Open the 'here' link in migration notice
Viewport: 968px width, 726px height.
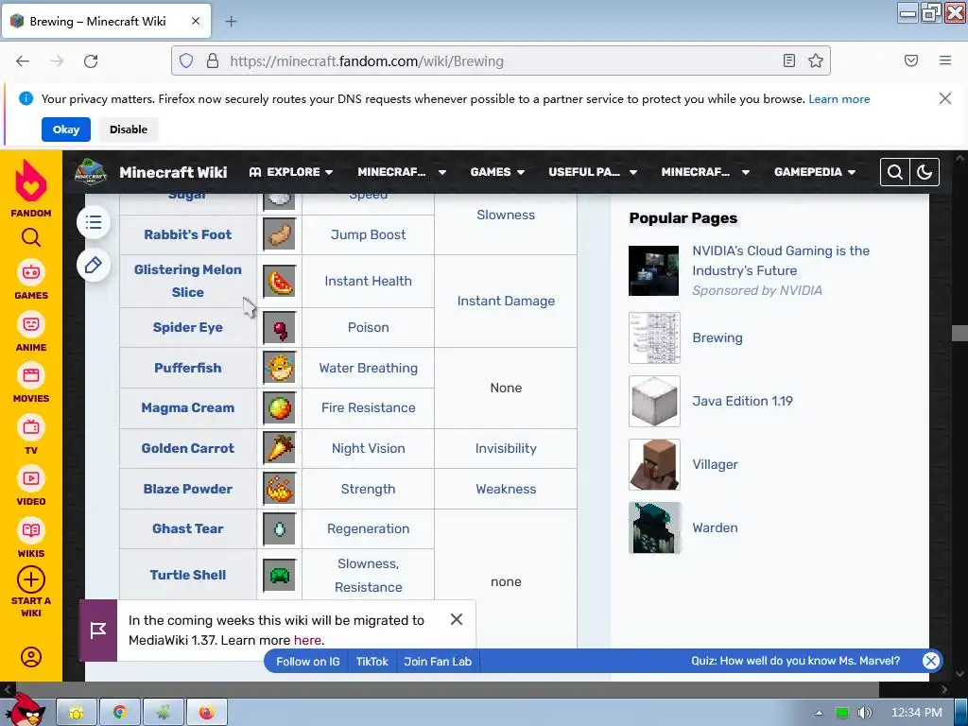click(x=307, y=640)
